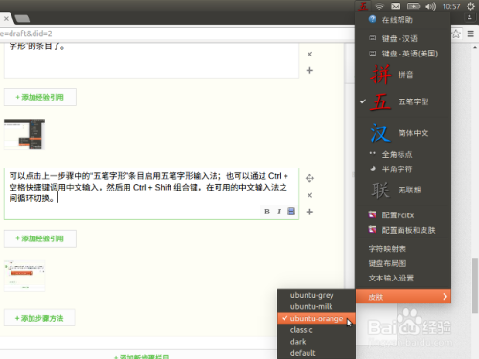The image size is (479, 359).
Task: Open the sound volume indicator
Action: 430,6
